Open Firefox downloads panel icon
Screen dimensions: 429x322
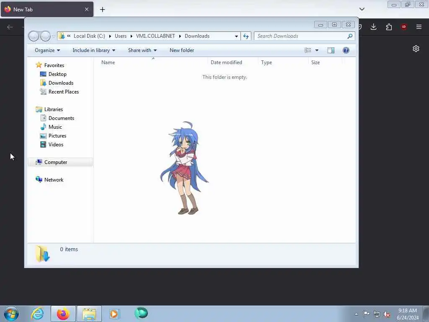click(x=373, y=26)
